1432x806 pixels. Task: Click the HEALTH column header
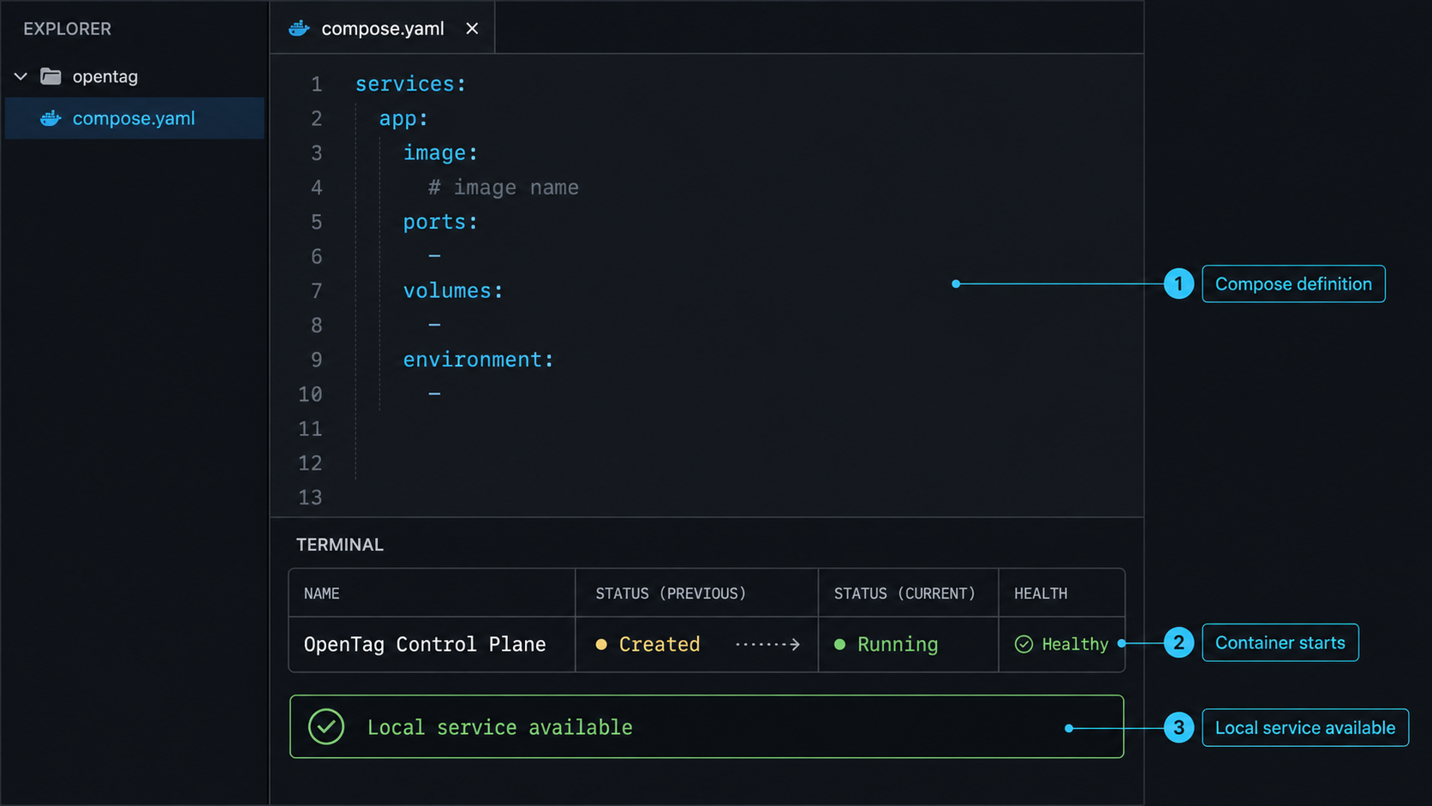coord(1041,594)
